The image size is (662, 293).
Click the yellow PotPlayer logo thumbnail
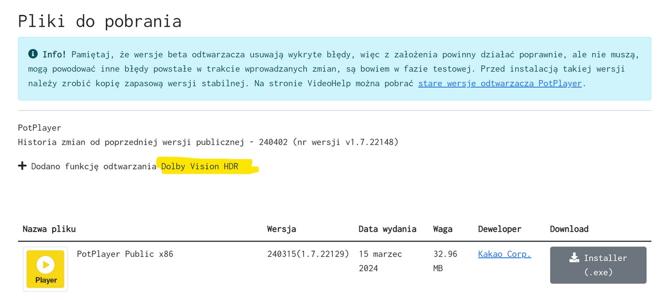(x=45, y=269)
